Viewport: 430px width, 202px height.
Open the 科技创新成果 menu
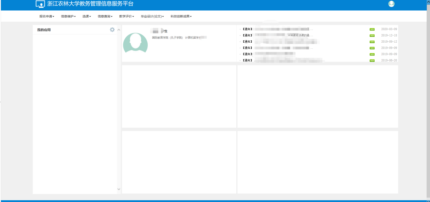coord(181,16)
